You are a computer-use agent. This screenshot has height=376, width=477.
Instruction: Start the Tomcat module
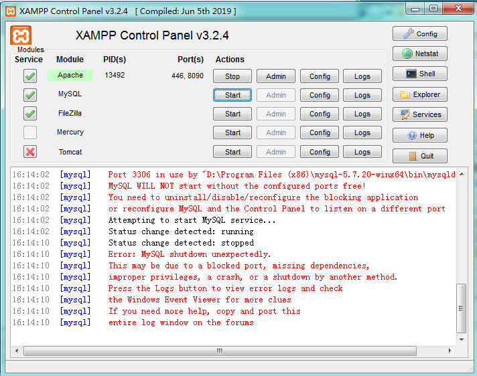(232, 152)
